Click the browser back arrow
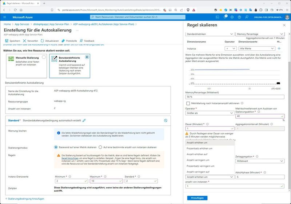291x204 pixels. [4, 10]
